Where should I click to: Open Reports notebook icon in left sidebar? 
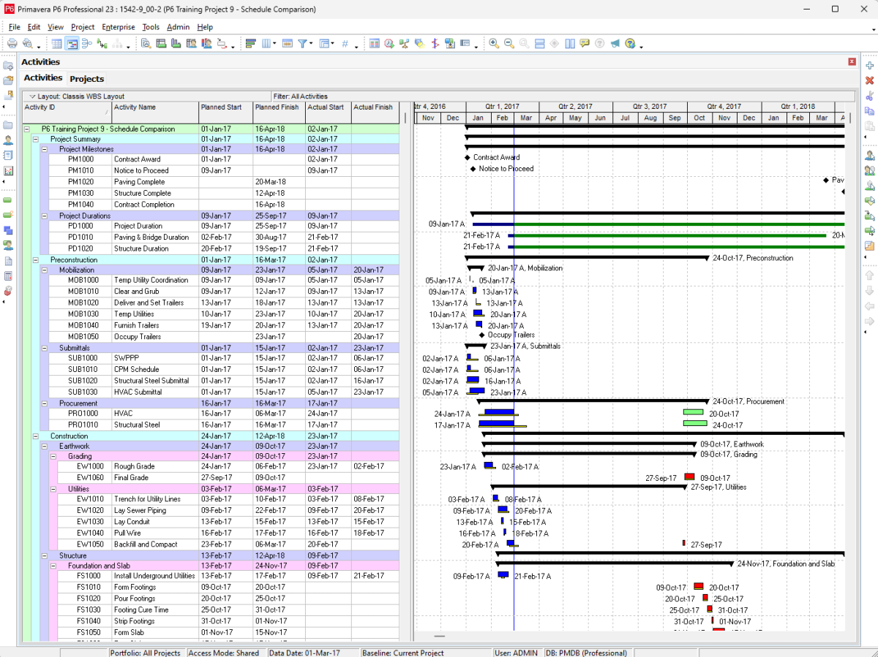click(x=8, y=156)
